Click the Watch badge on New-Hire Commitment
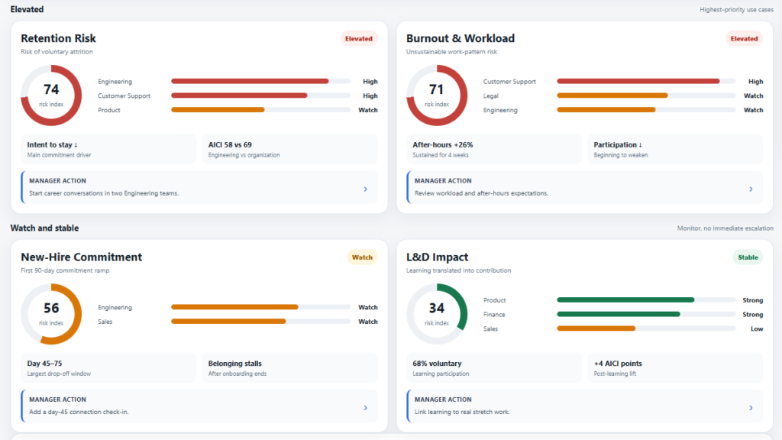 pyautogui.click(x=362, y=257)
